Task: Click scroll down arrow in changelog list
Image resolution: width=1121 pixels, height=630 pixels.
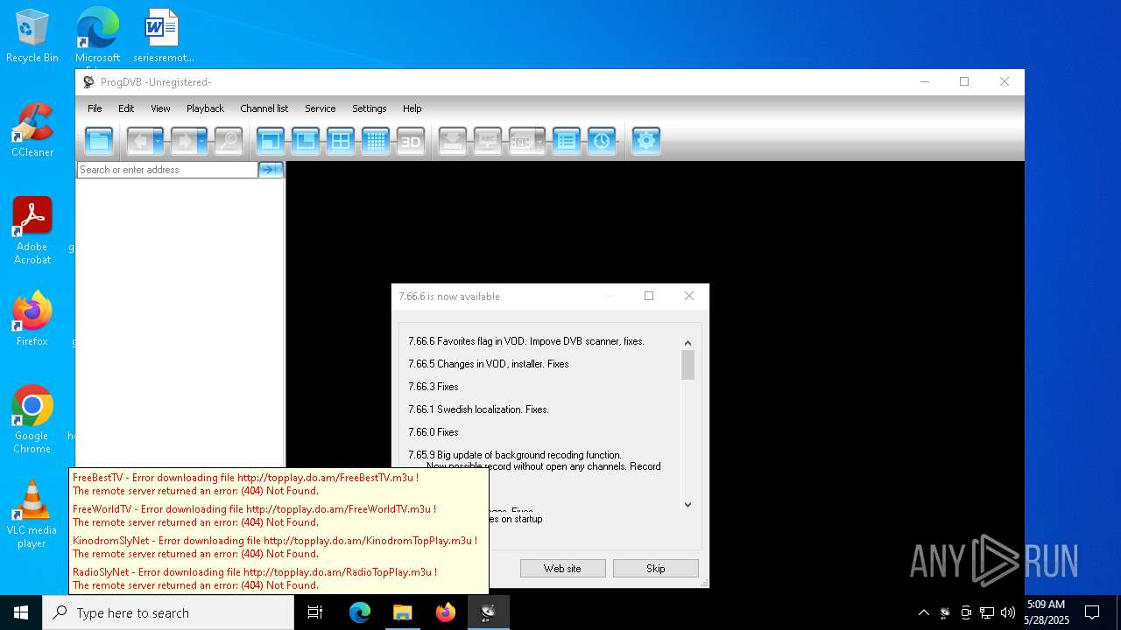Action: pyautogui.click(x=687, y=504)
